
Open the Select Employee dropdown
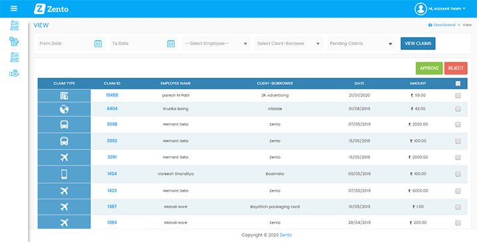pos(216,43)
